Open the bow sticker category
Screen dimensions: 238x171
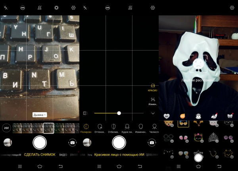click(230, 116)
